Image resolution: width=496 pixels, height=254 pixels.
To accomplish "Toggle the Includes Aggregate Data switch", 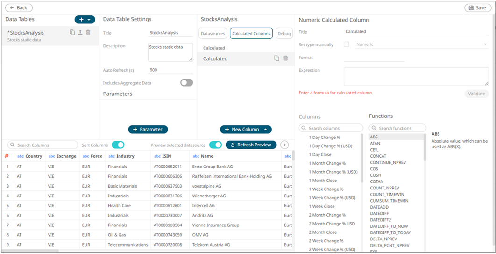I will click(x=186, y=83).
